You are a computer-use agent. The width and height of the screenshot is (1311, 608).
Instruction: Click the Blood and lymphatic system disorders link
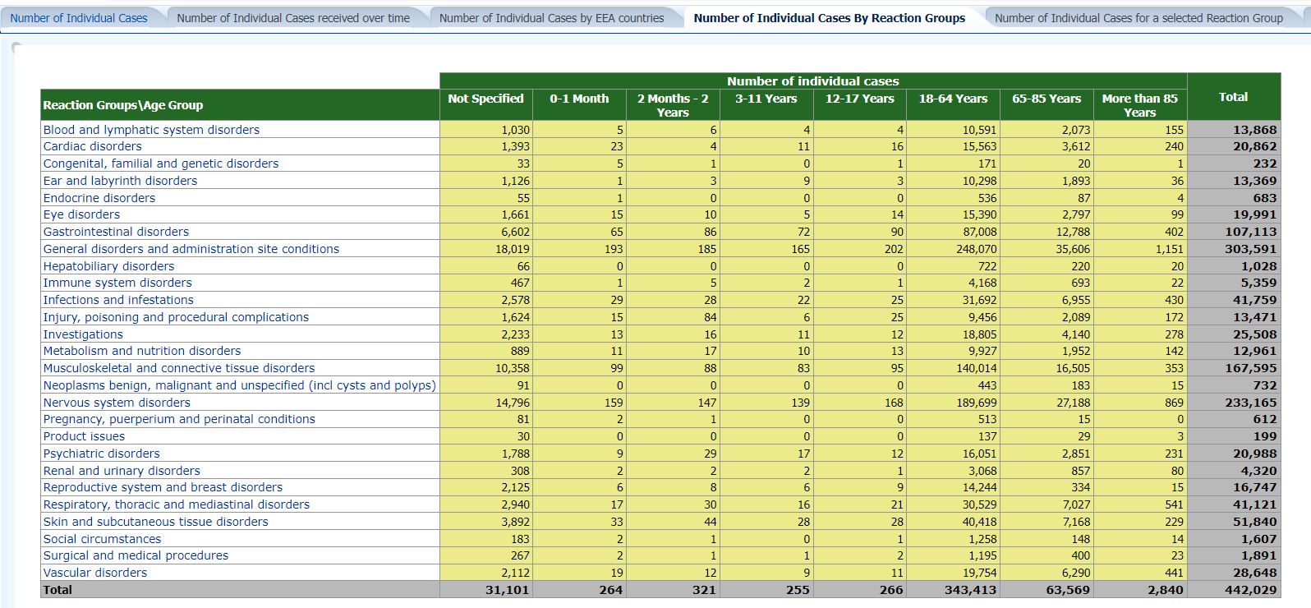pyautogui.click(x=151, y=130)
